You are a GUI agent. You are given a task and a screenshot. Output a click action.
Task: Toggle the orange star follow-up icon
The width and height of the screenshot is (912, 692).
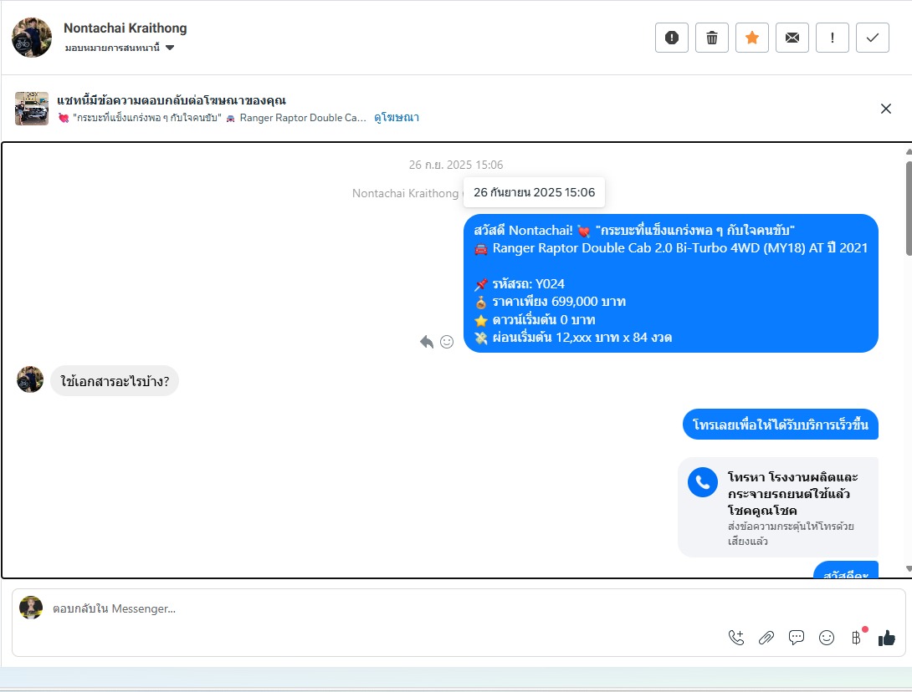752,38
